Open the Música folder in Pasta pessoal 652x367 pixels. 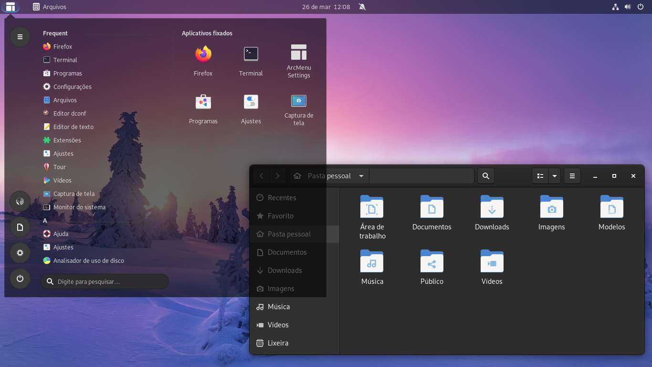372,262
